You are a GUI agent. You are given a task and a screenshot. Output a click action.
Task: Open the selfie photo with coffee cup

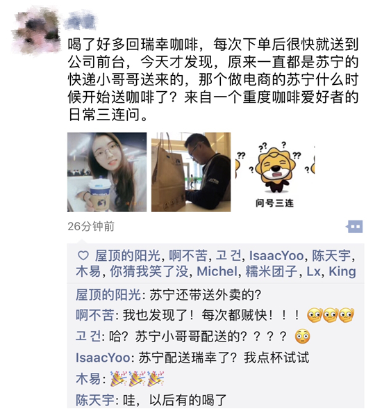coord(107,172)
